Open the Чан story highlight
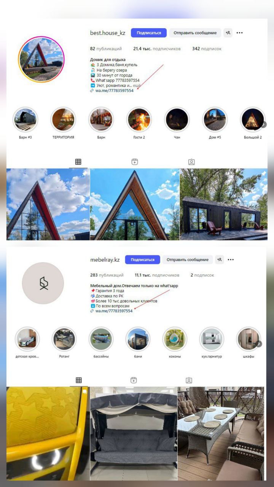Viewport: 274px width, 487px height. point(177,119)
